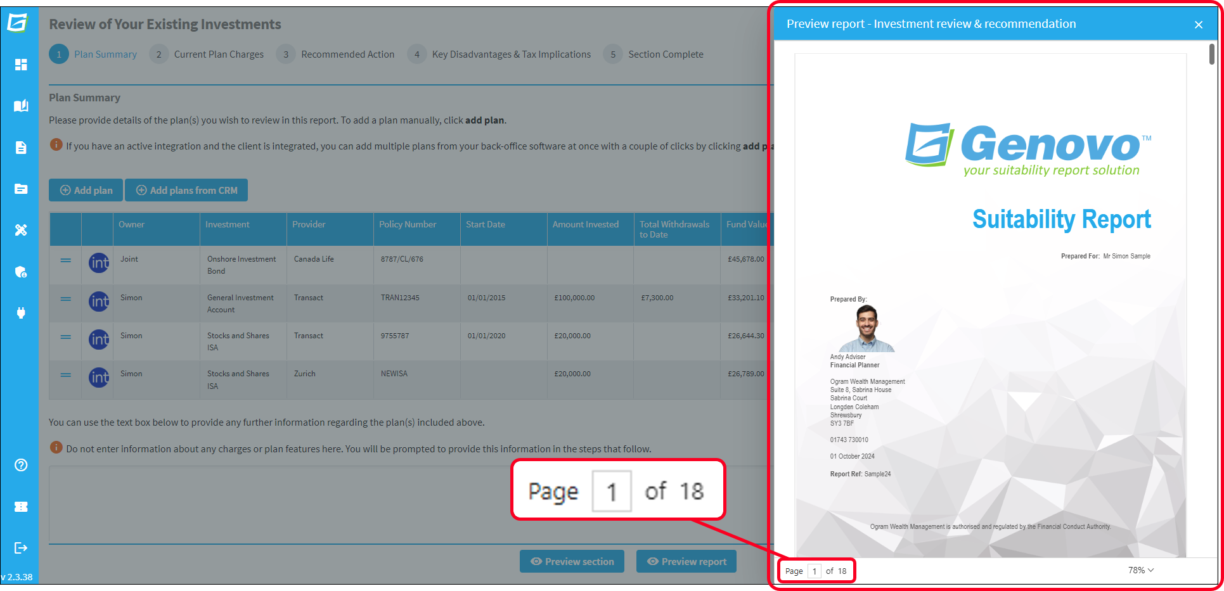
Task: Click the page number input in preview footer
Action: click(815, 571)
